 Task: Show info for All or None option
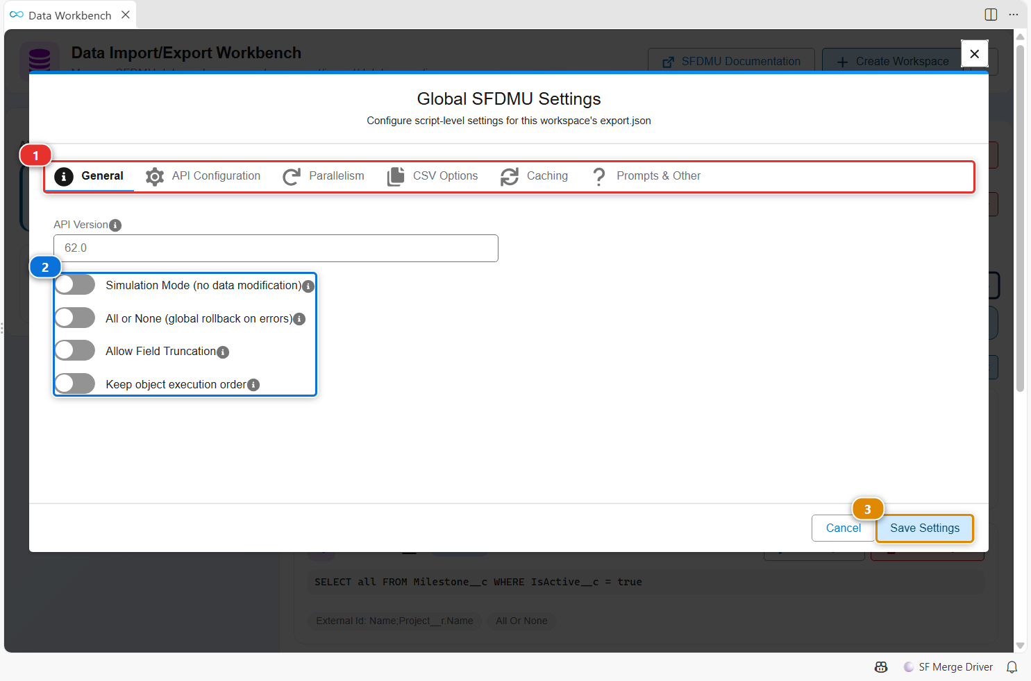point(299,319)
